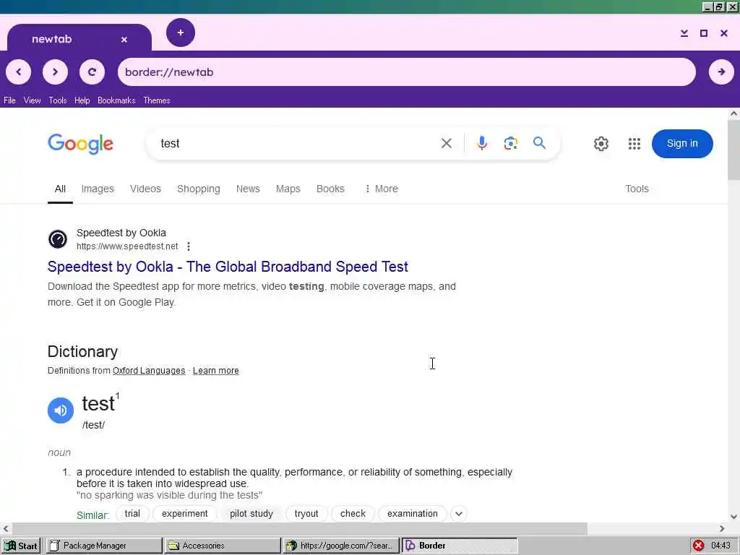This screenshot has width=740, height=555.
Task: Submit search with the magnifier icon
Action: 539,143
